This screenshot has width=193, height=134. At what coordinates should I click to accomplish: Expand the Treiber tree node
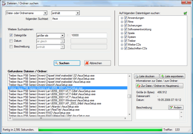tap(122, 41)
